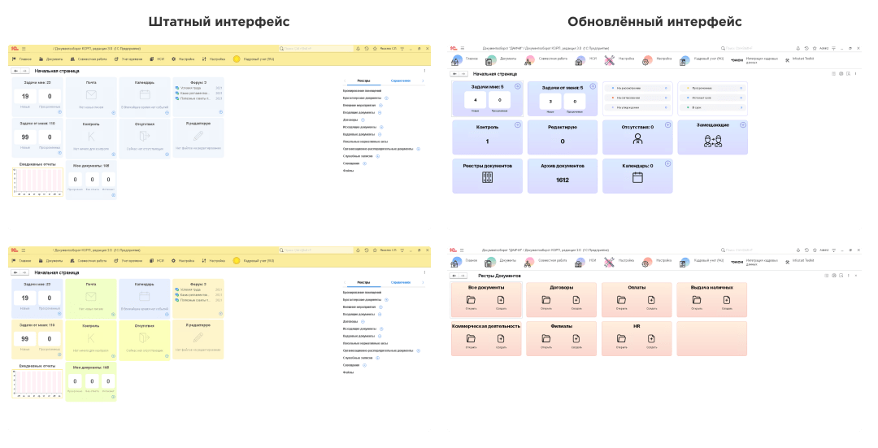Open Архив документов card showing 1612
The width and height of the screenshot is (878, 448).
(x=563, y=176)
